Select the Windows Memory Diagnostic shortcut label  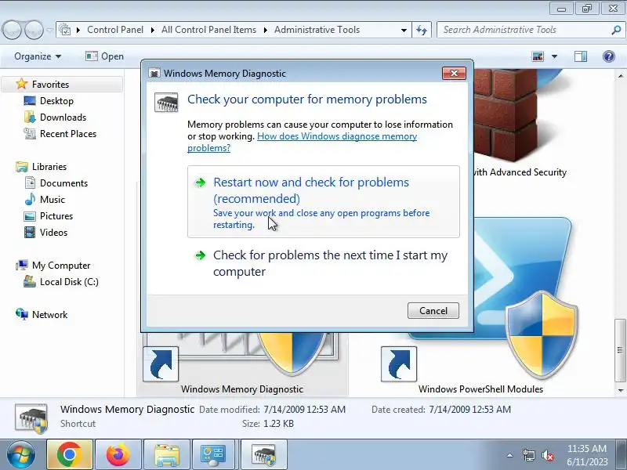(x=242, y=389)
